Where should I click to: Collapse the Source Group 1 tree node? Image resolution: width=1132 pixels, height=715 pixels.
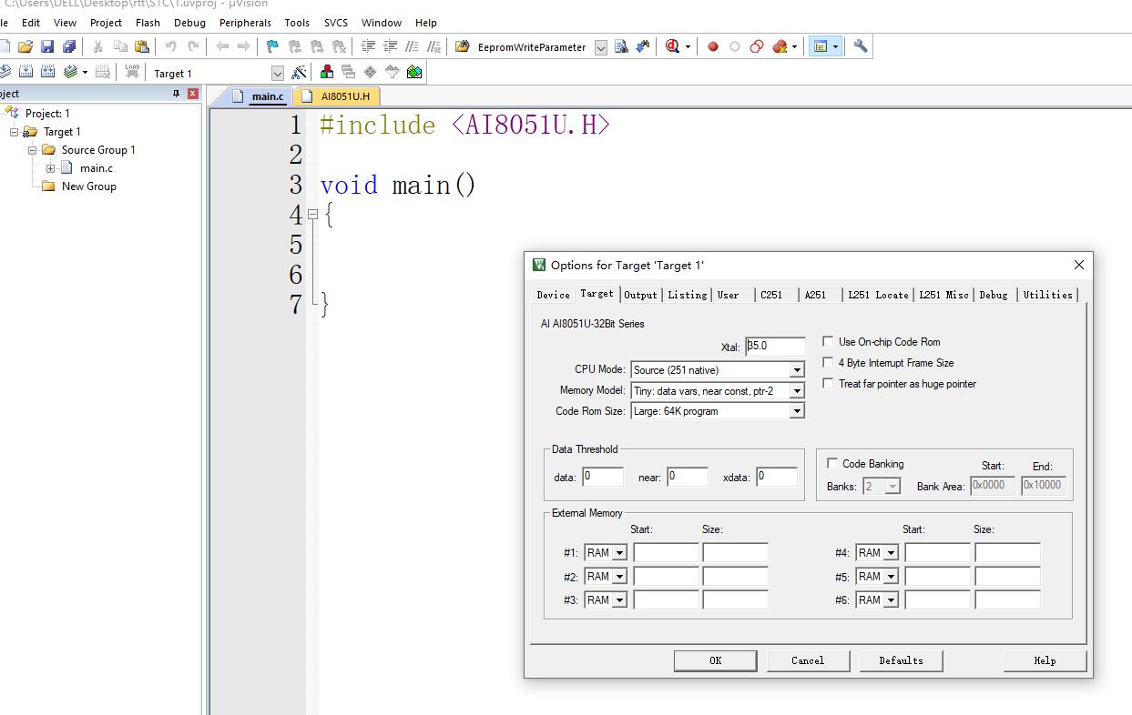33,150
